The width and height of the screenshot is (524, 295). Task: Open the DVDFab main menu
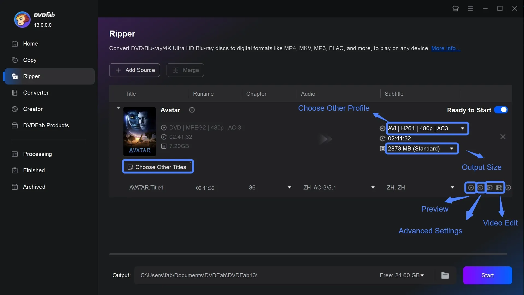pyautogui.click(x=470, y=8)
